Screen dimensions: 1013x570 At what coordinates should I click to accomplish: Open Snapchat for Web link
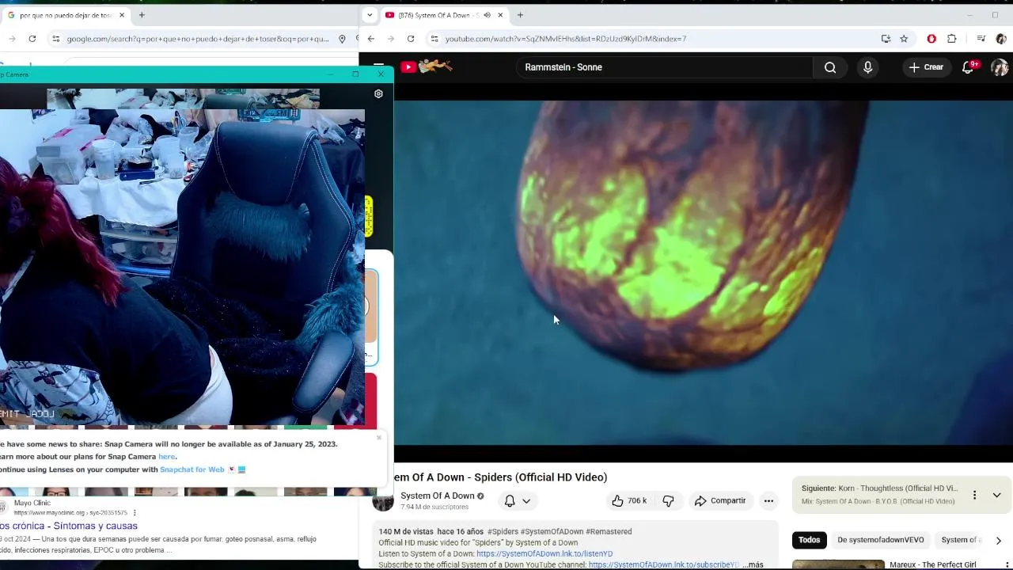pos(192,469)
